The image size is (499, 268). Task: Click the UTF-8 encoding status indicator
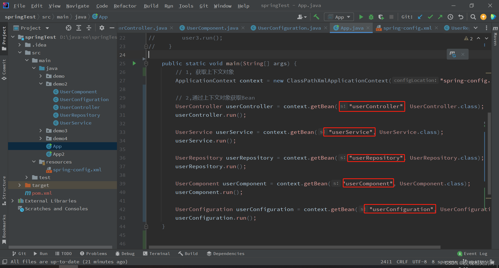coord(419,262)
